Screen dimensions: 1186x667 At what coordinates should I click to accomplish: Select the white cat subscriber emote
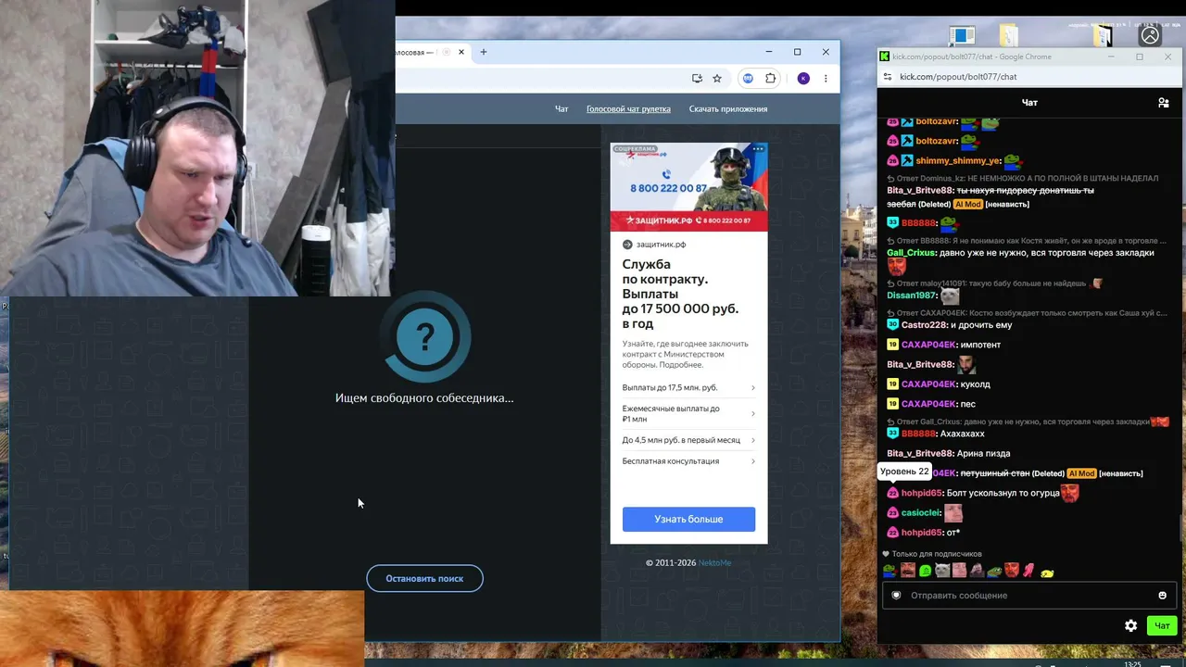942,571
